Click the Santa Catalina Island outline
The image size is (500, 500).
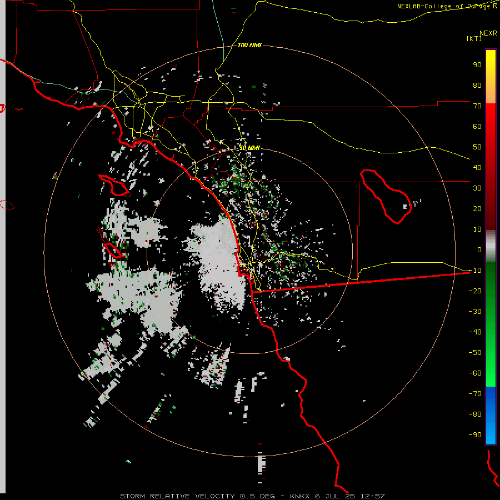tap(114, 186)
